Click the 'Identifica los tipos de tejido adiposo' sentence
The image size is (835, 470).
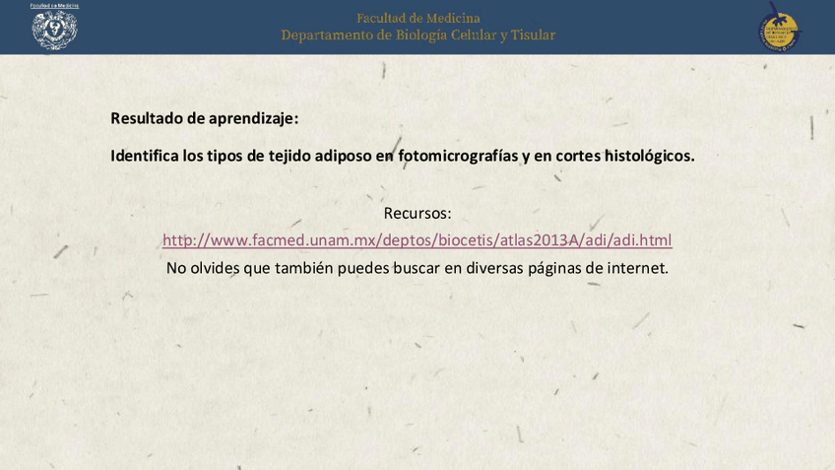403,156
